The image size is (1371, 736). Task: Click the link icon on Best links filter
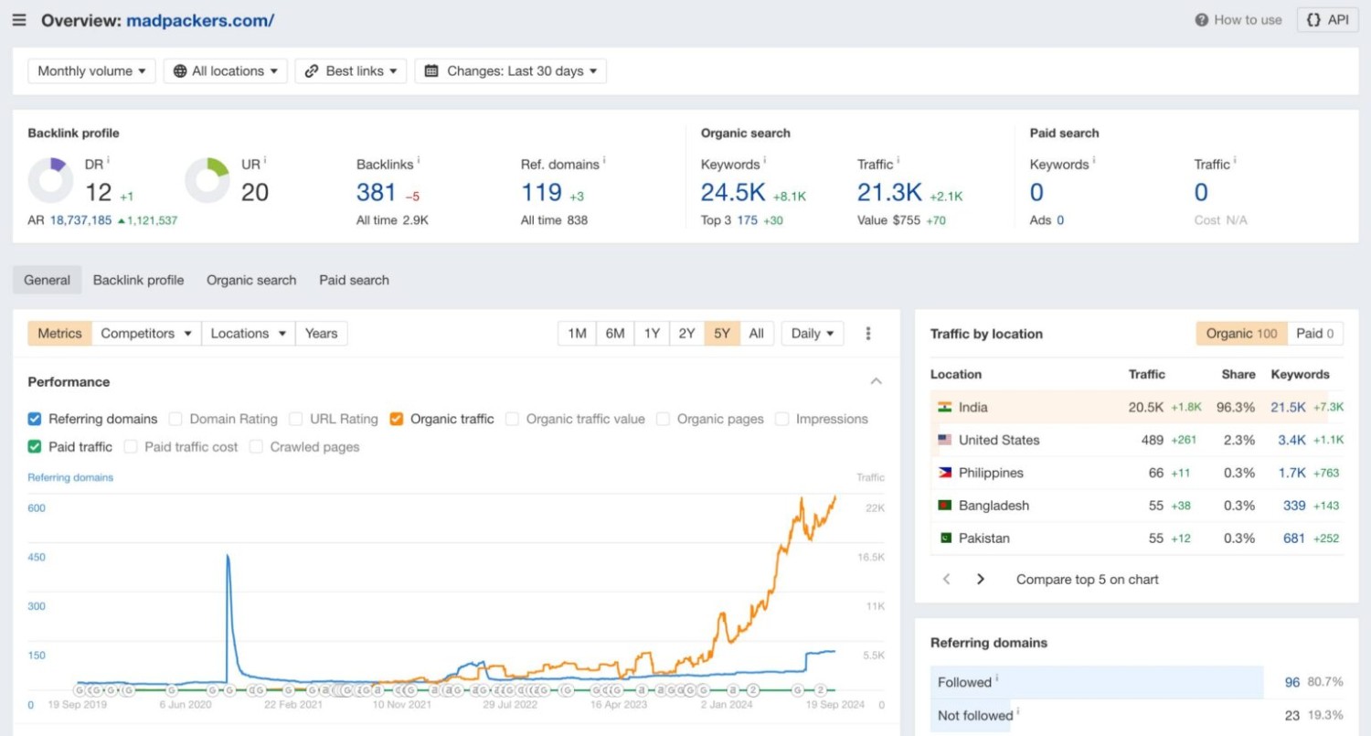coord(312,70)
